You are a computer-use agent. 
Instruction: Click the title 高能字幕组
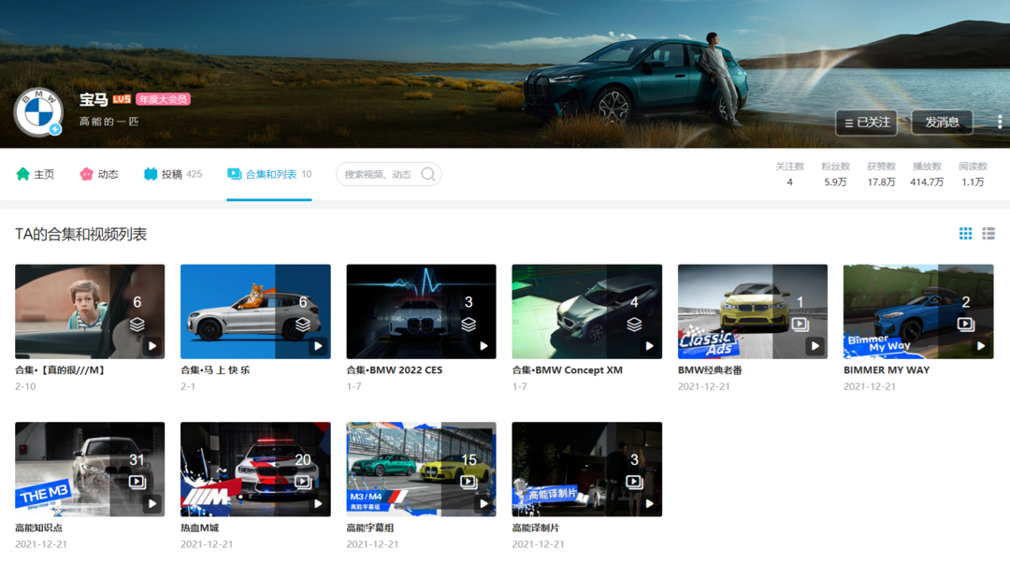(x=369, y=528)
